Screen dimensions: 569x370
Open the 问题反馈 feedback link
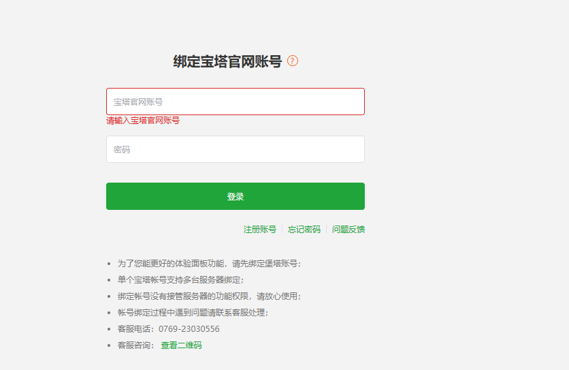348,230
